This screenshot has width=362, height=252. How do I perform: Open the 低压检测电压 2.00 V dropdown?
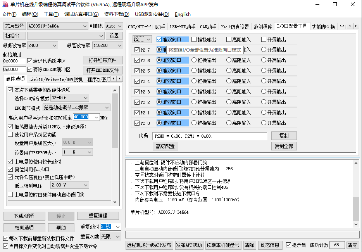coord(70,185)
